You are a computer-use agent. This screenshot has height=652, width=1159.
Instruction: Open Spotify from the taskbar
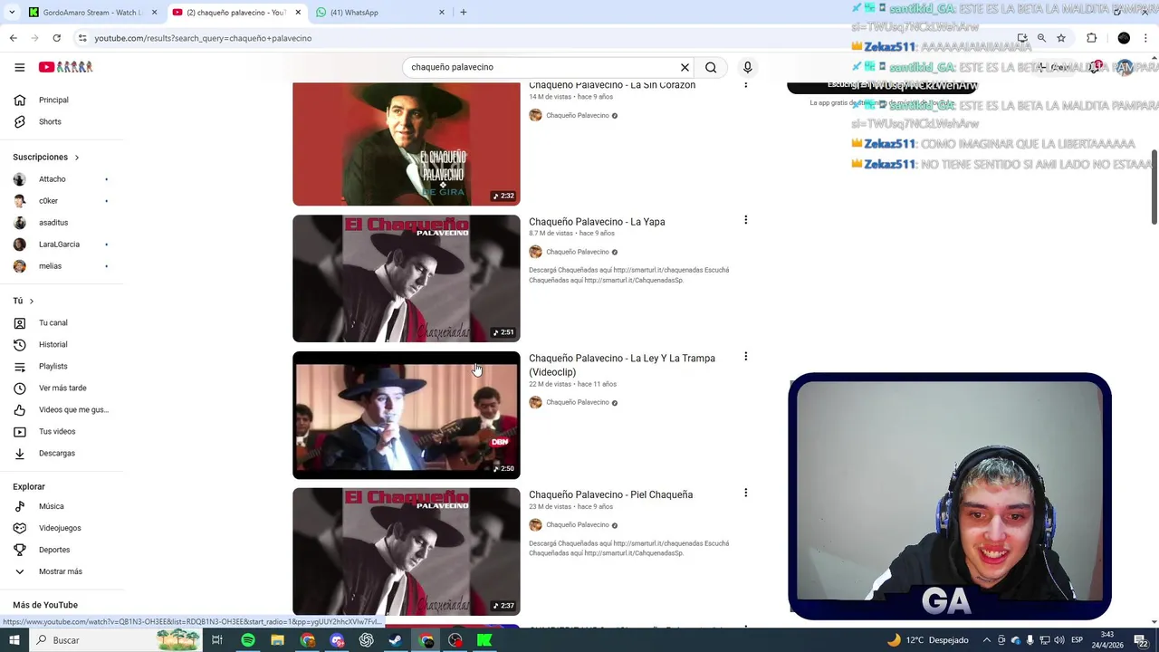tap(248, 640)
